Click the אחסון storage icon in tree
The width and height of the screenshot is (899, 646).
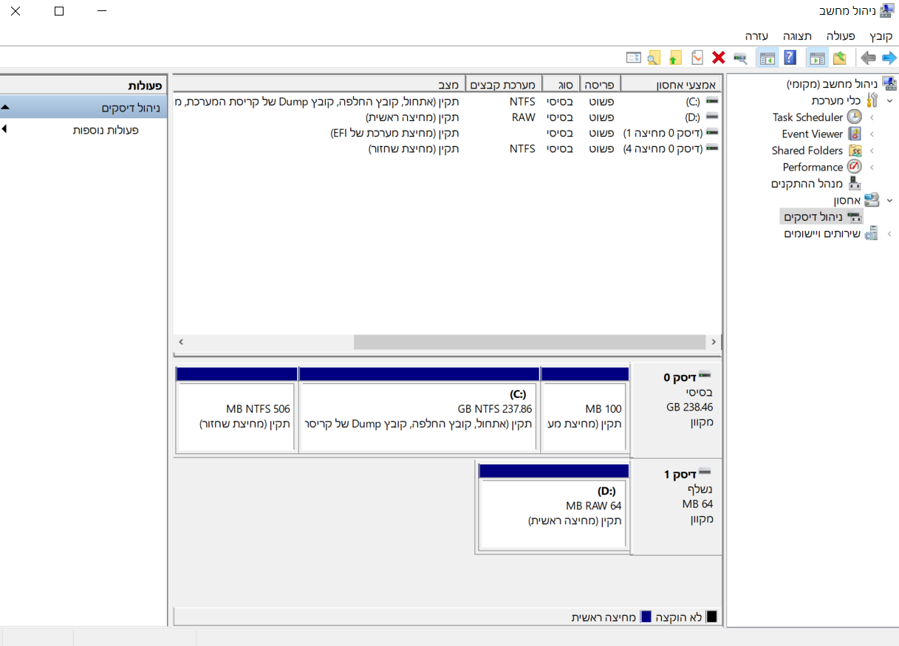(x=872, y=200)
